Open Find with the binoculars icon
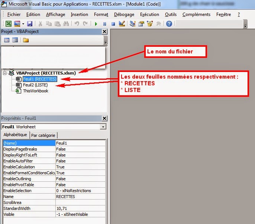The image size is (255, 224). point(66,24)
